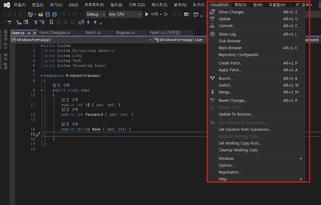Click the Merge arrow icon

[x=212, y=92]
